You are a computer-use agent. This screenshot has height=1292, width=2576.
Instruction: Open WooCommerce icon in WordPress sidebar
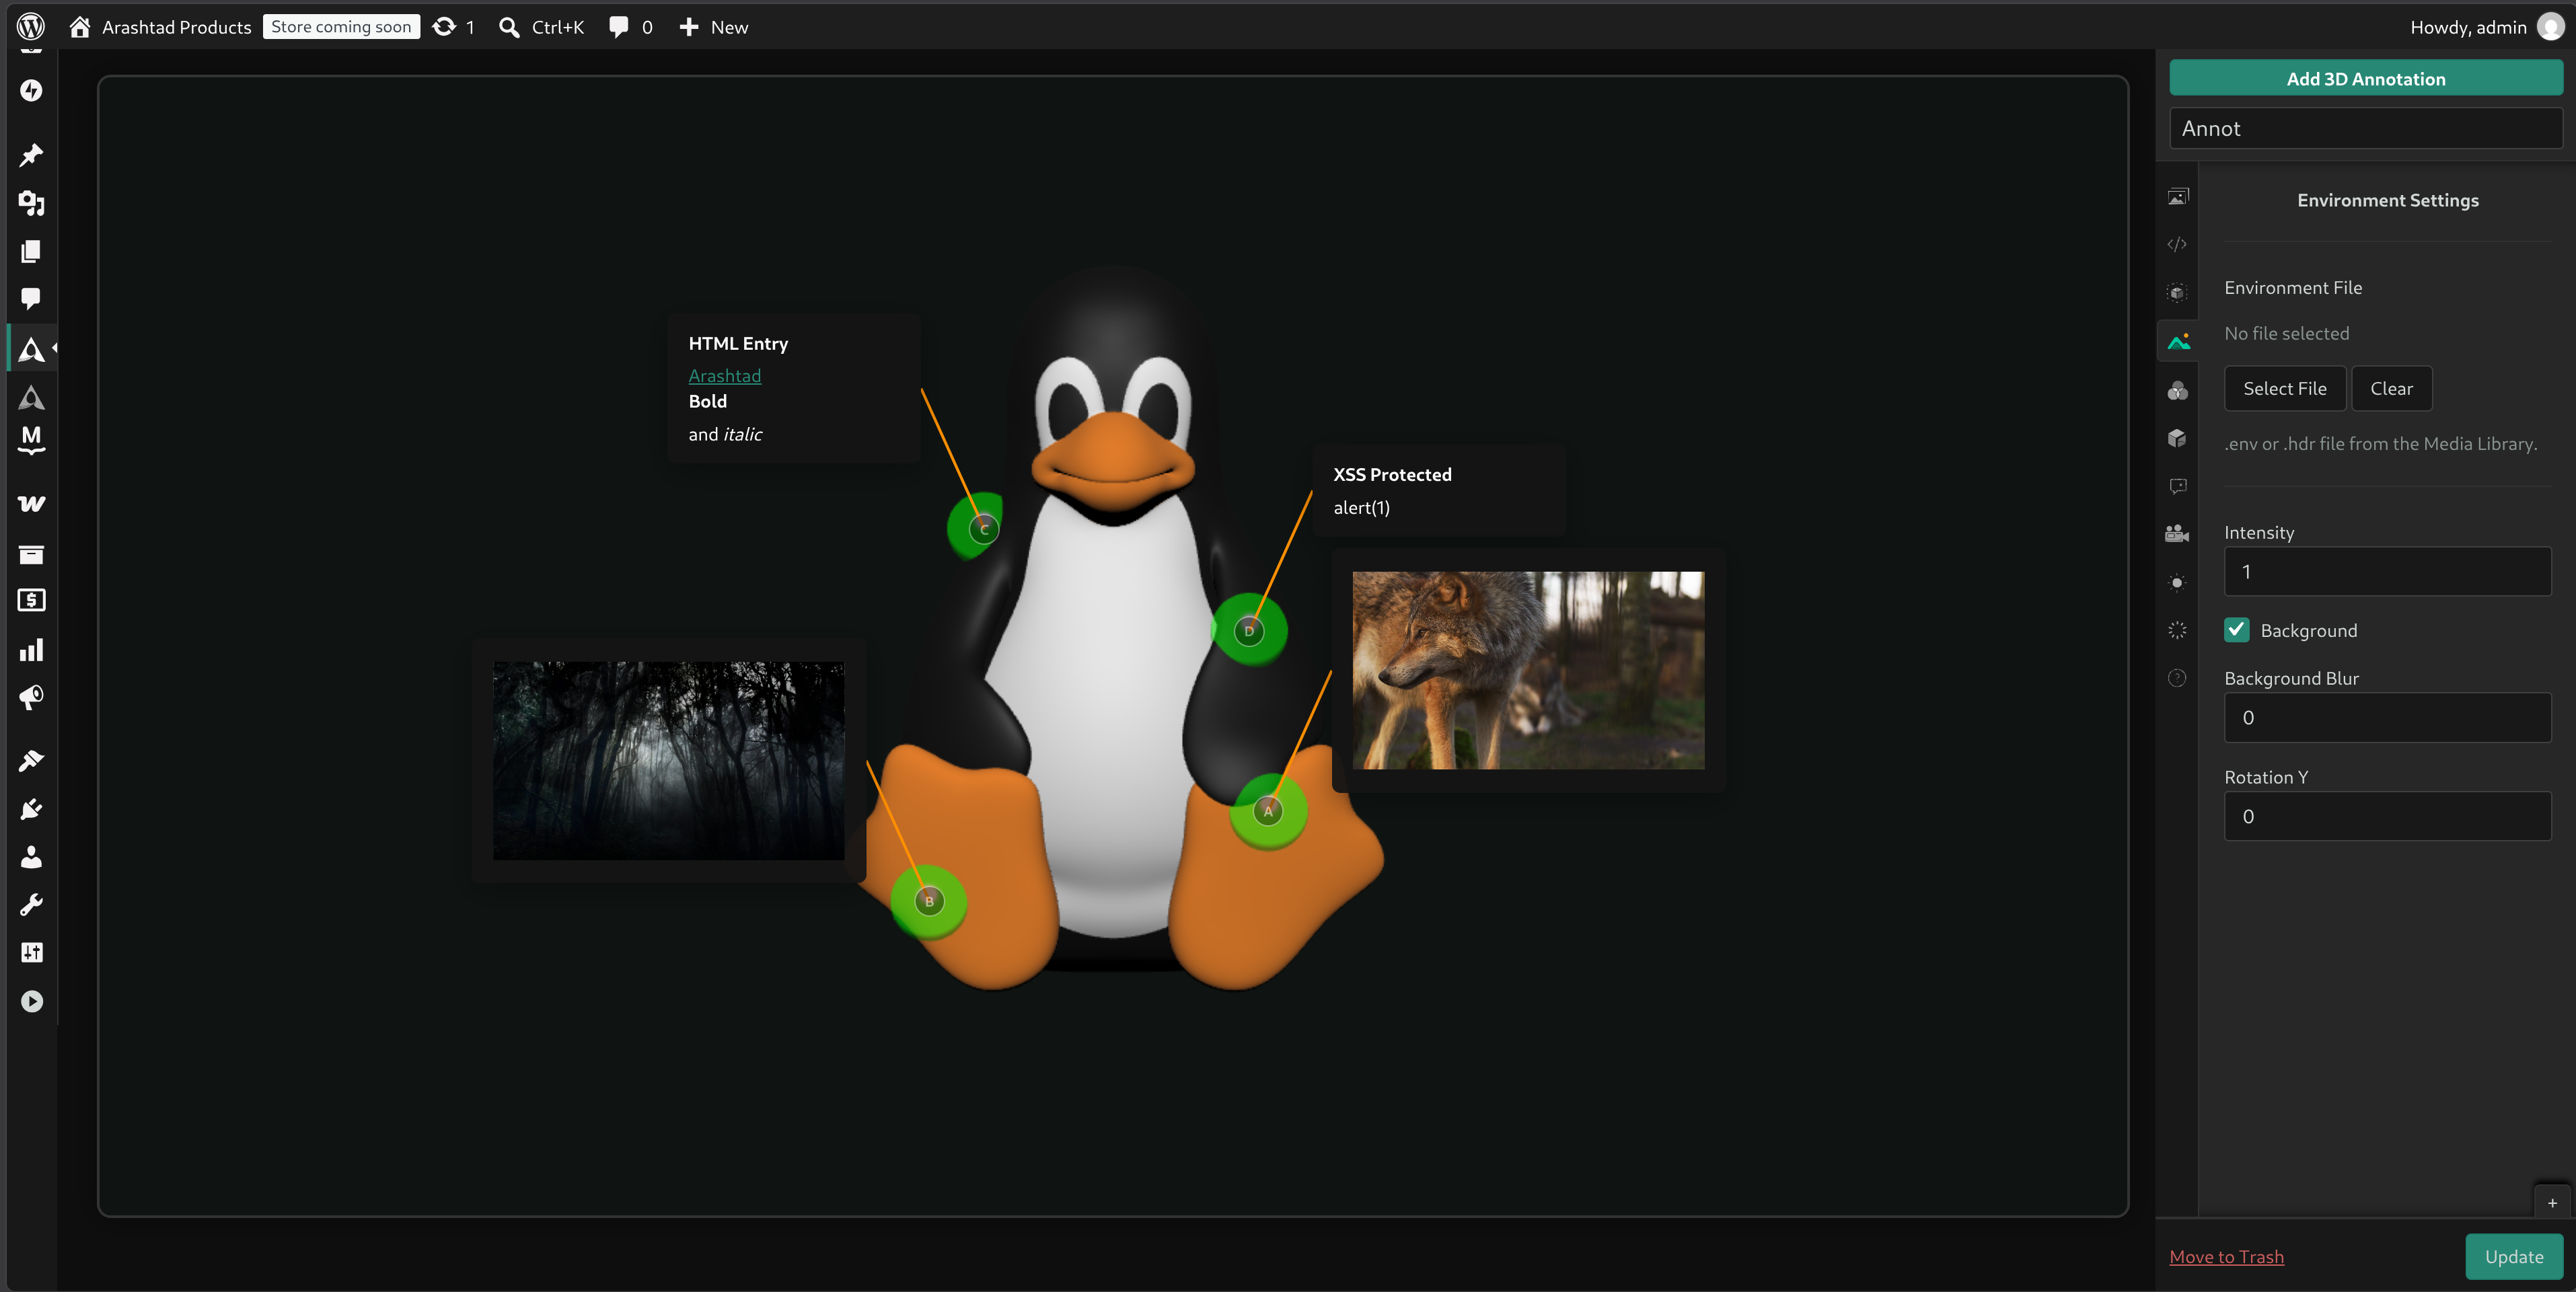(x=31, y=503)
